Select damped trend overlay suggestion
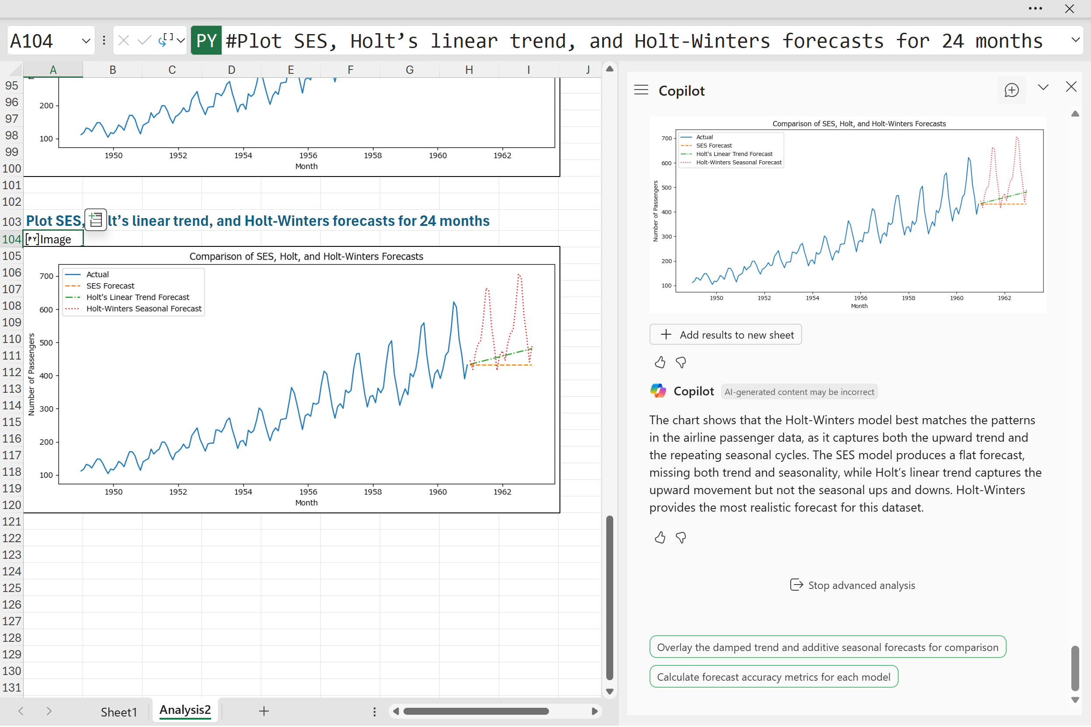Screen dimensions: 1091x727 coord(827,647)
